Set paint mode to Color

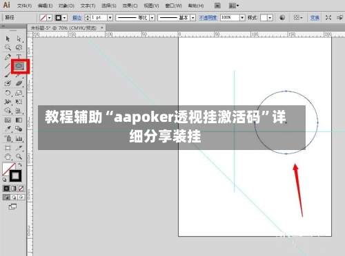6,189
